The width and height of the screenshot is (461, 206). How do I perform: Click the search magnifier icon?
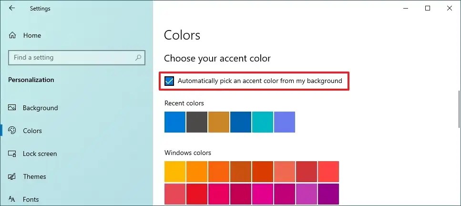138,57
